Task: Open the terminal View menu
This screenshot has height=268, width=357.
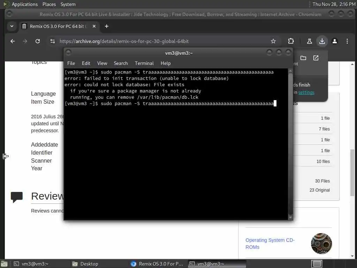Action: click(x=102, y=64)
